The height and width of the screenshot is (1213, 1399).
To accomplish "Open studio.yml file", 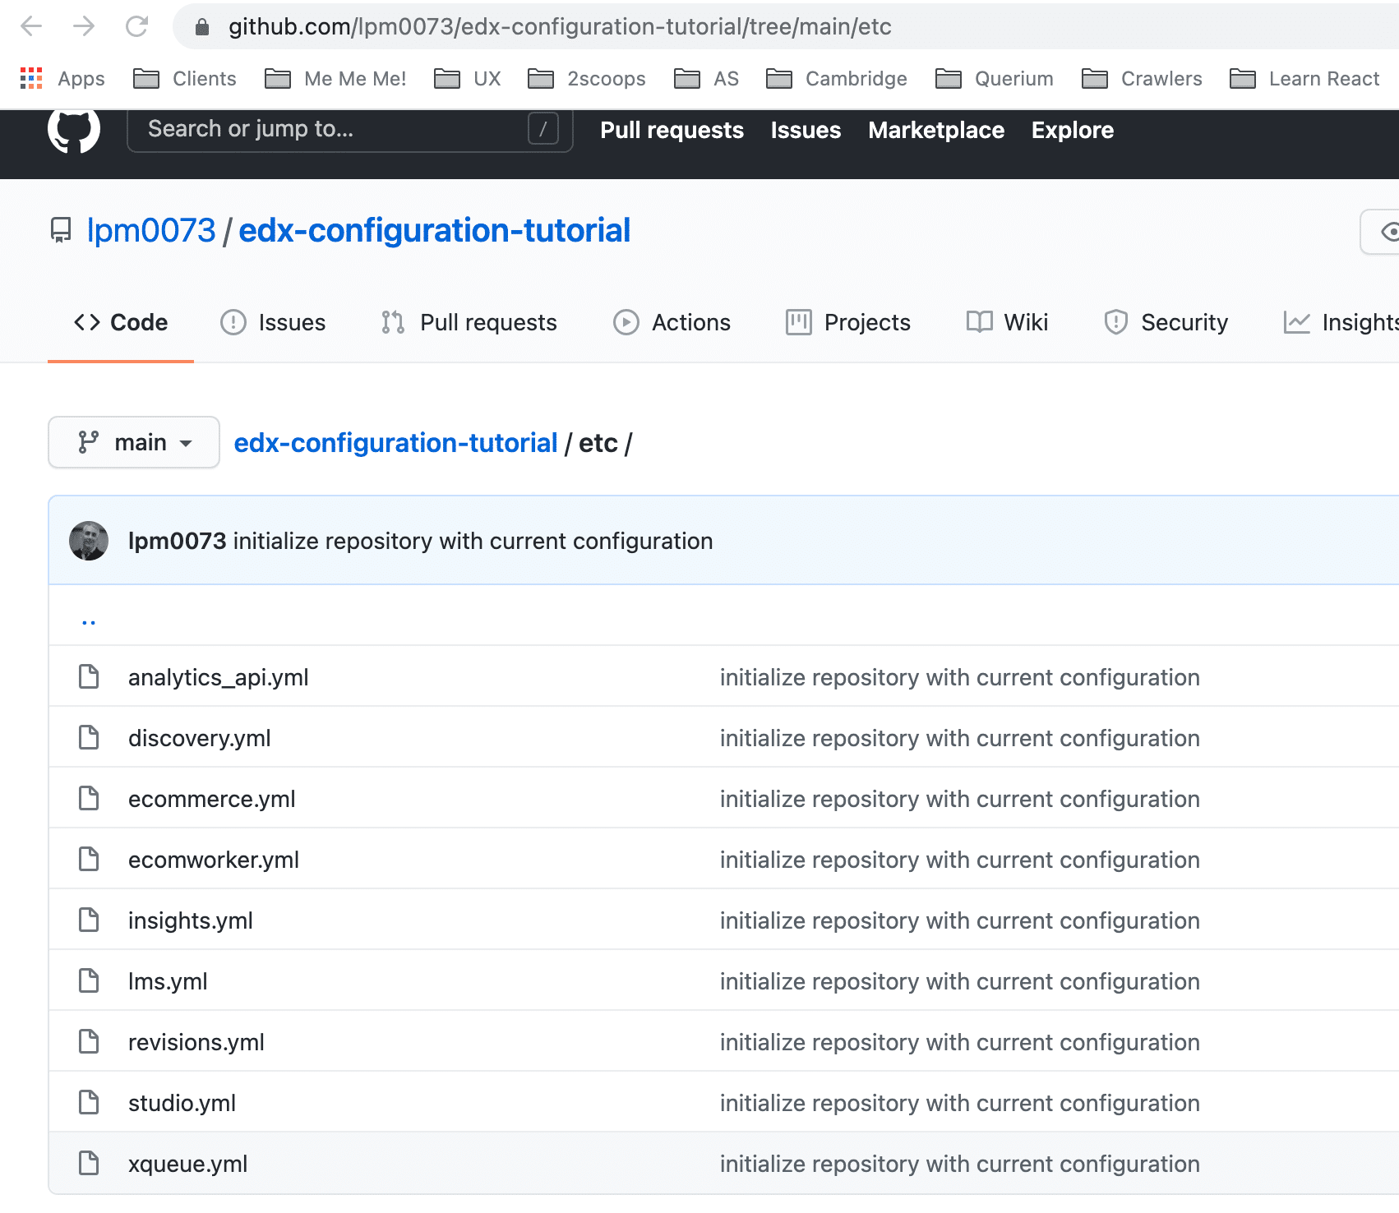I will coord(182,1103).
